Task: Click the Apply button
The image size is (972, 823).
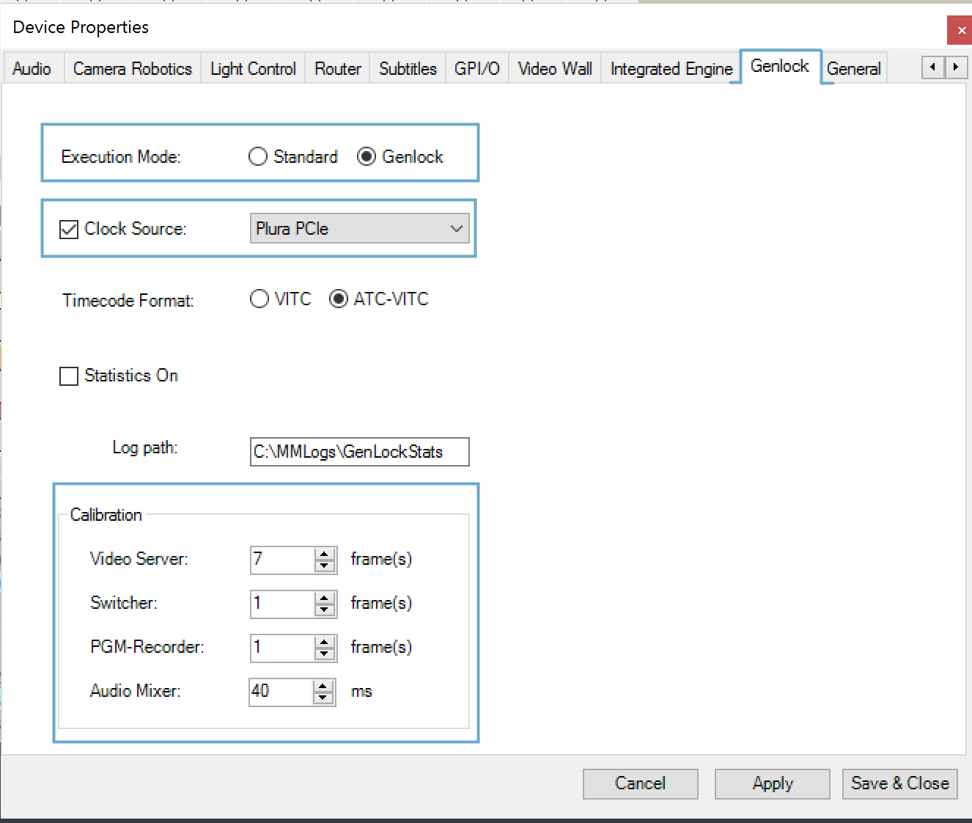Action: pyautogui.click(x=772, y=783)
